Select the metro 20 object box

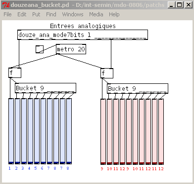[71, 49]
